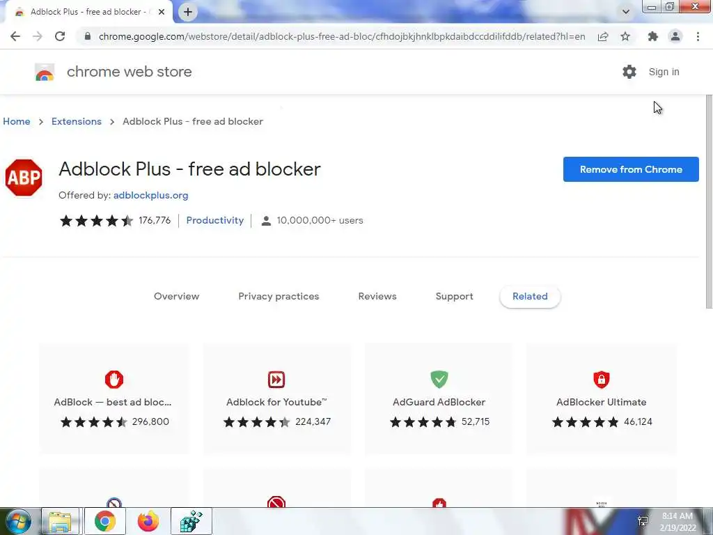Viewport: 713px width, 535px height.
Task: Switch to the Reviews tab
Action: tap(377, 297)
